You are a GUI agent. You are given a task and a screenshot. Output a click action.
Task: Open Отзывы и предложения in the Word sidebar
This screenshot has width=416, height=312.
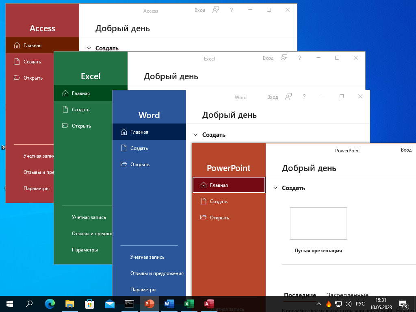coord(149,273)
